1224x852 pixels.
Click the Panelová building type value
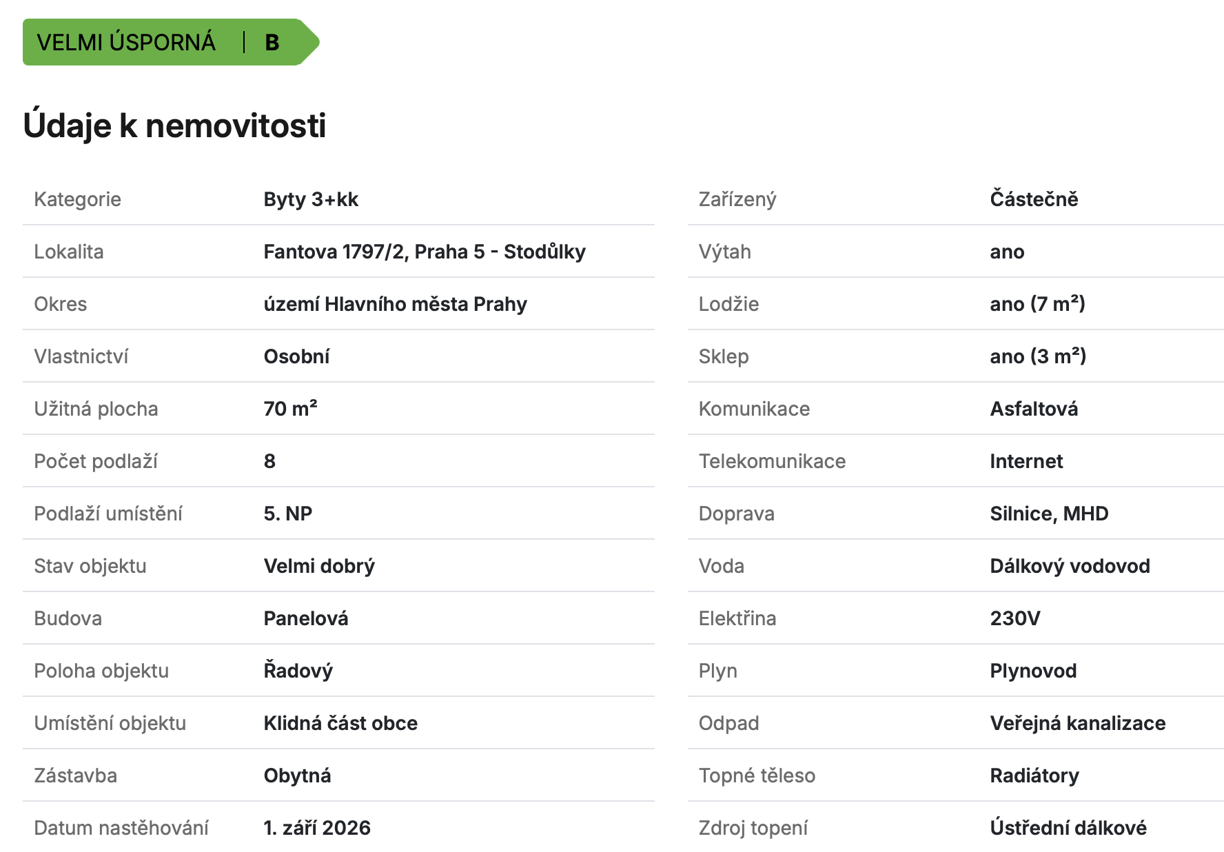305,618
